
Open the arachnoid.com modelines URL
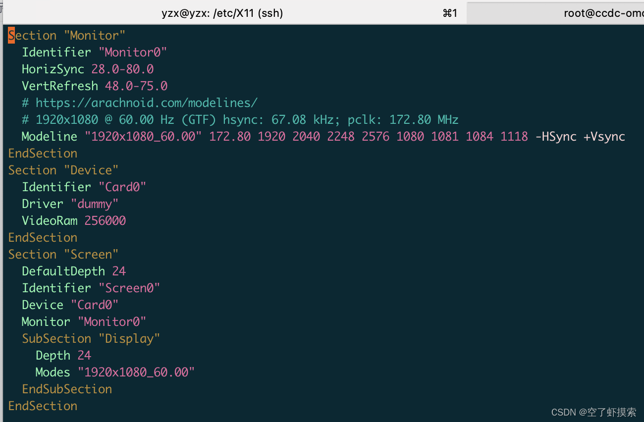[x=146, y=103]
